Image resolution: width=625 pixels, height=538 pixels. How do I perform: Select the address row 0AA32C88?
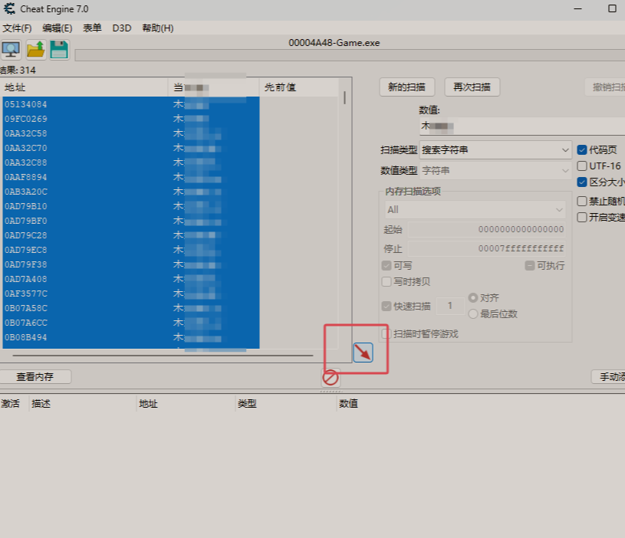[x=131, y=162]
